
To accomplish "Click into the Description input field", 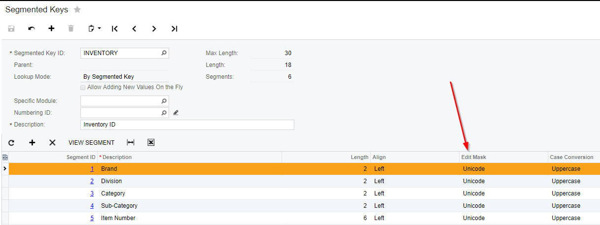I will 187,125.
